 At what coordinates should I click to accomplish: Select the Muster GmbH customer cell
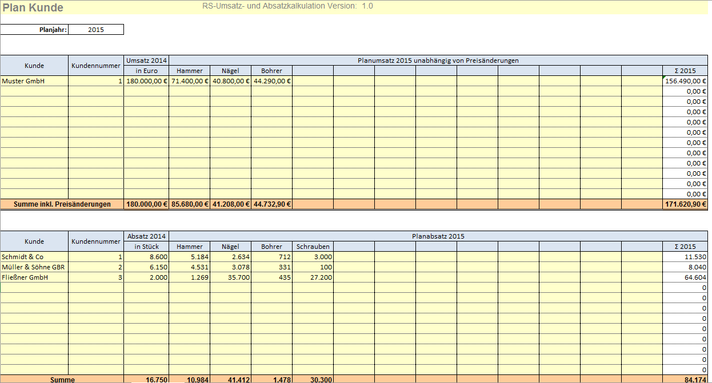pyautogui.click(x=34, y=81)
